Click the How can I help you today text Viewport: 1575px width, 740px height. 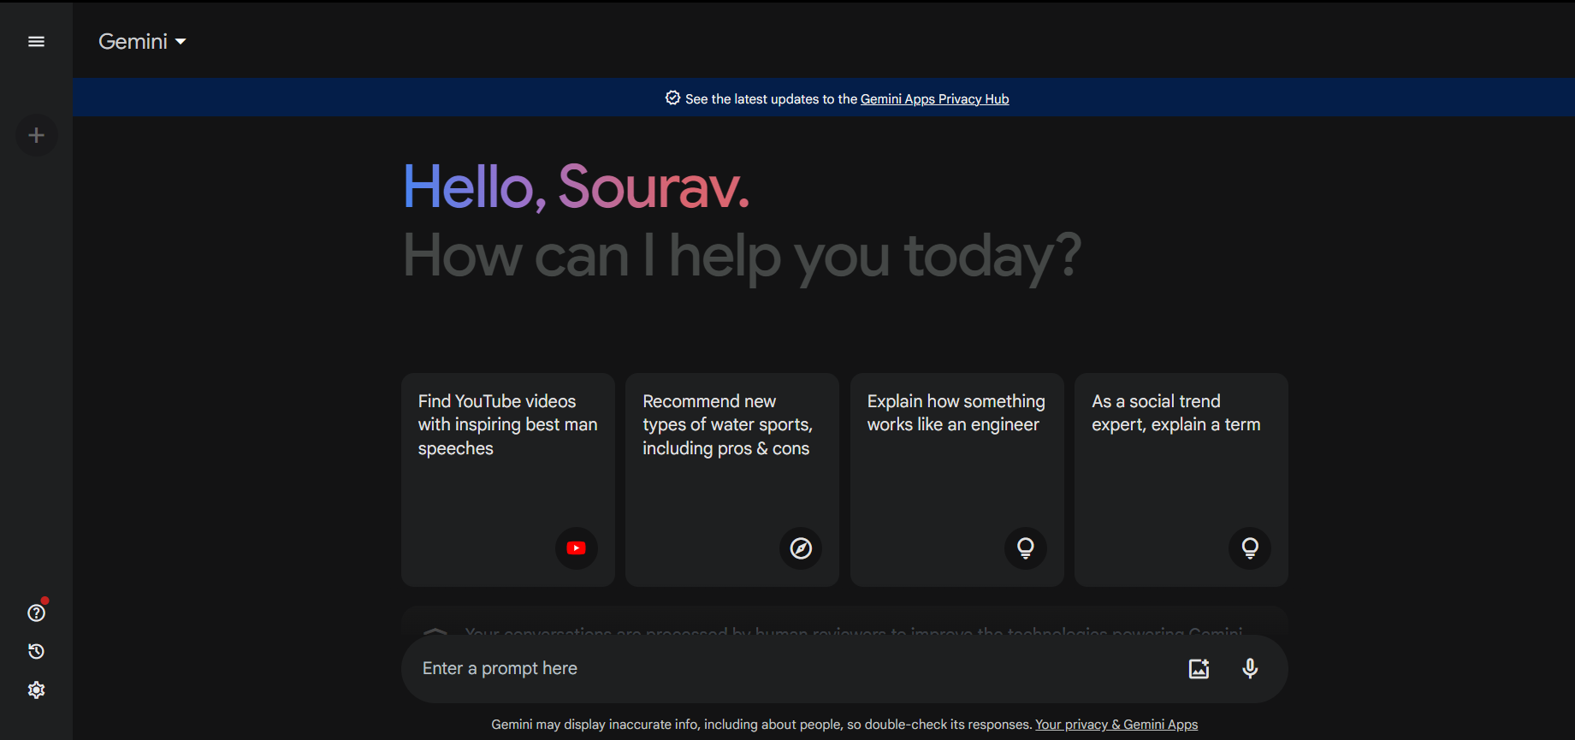(742, 256)
